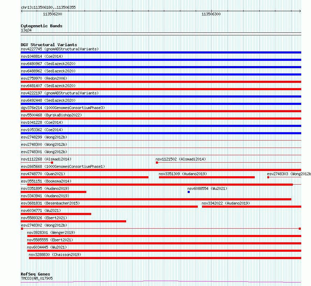Select nsv6034771 (Wu2021) label

point(41,210)
